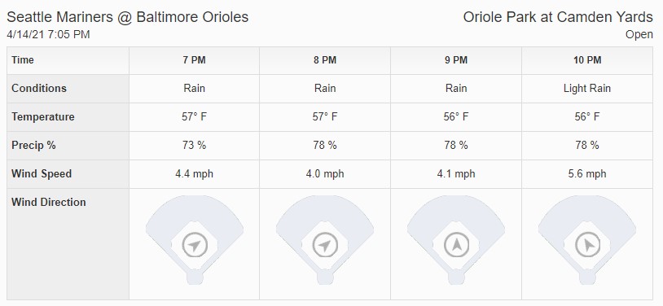Click the 7 PM column header

pos(194,60)
